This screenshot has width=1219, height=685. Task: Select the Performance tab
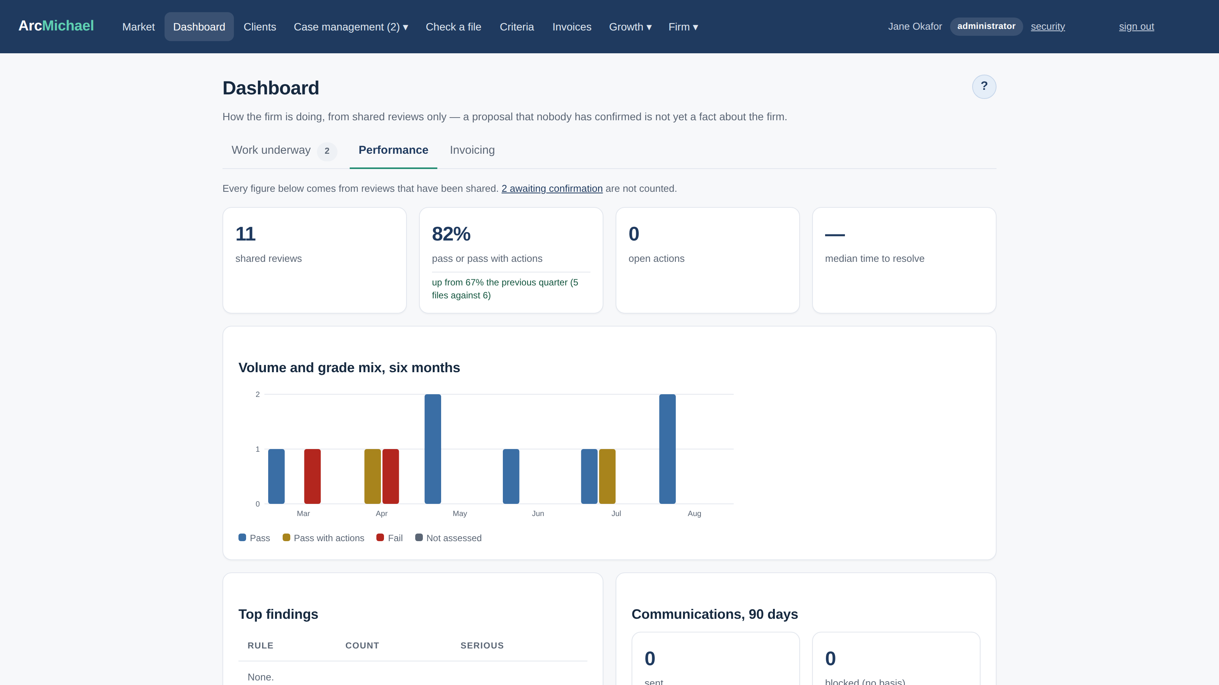tap(393, 150)
